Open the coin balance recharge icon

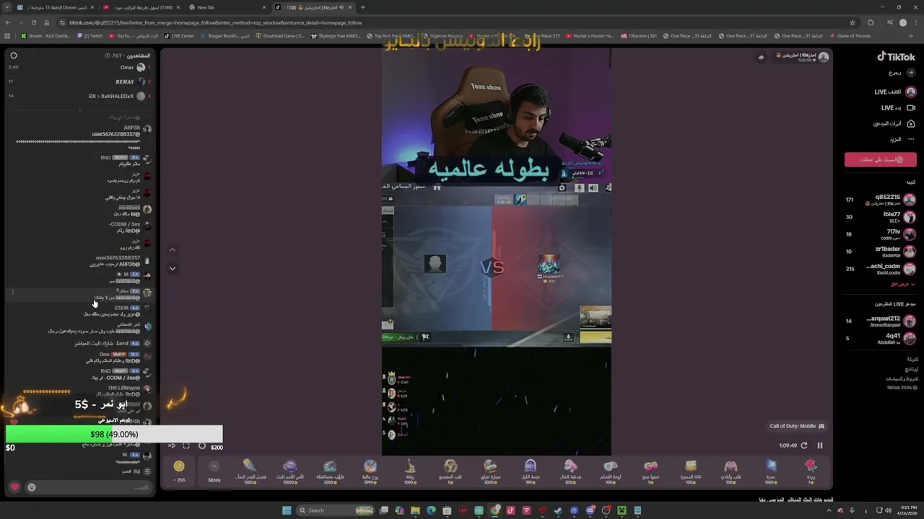tap(179, 466)
